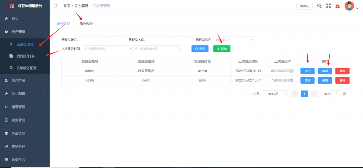Click the red money bag icon
363x168 pixels.
click(x=337, y=6)
